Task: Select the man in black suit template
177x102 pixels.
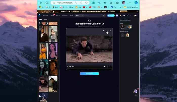Action: coord(43,34)
